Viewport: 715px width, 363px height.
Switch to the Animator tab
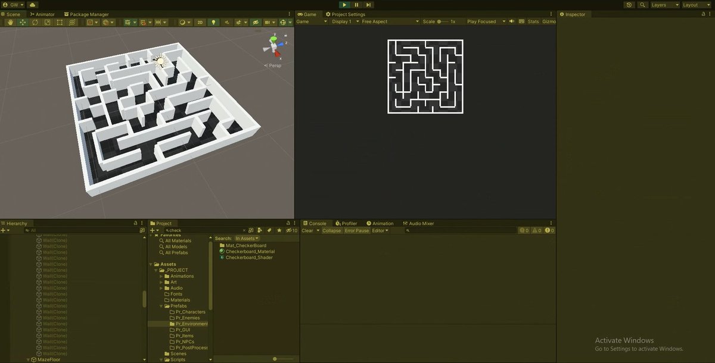[42, 14]
